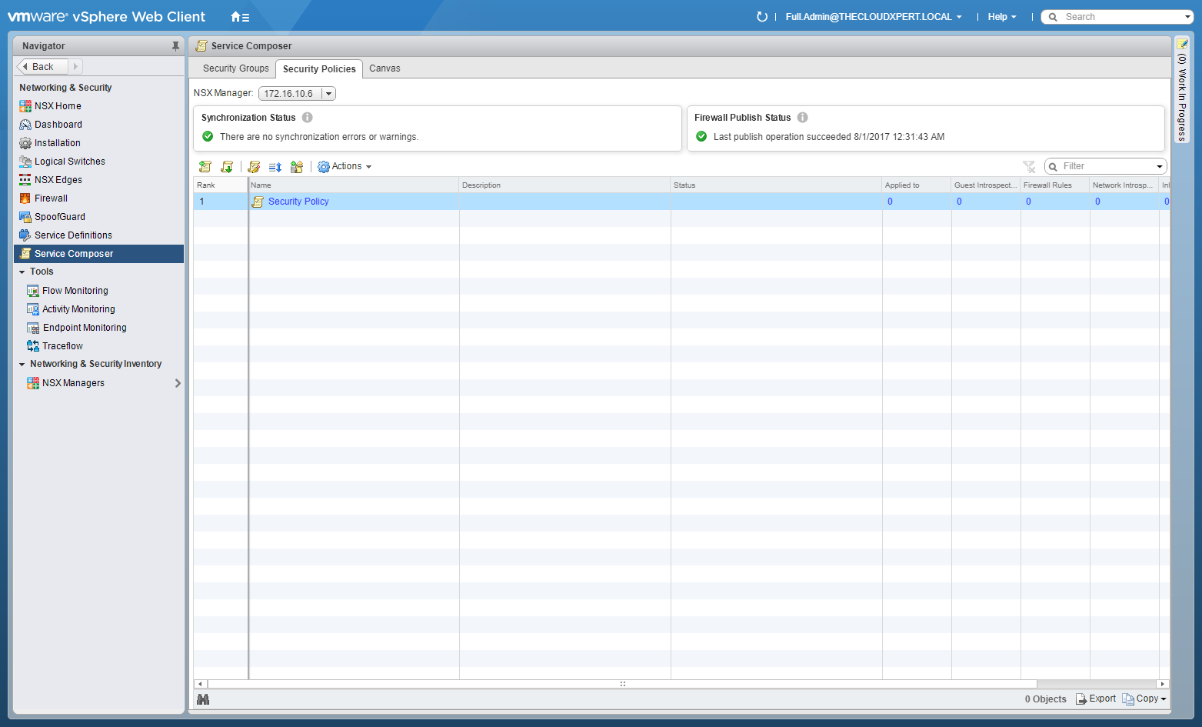Click the Export button
1202x727 pixels.
(1096, 699)
